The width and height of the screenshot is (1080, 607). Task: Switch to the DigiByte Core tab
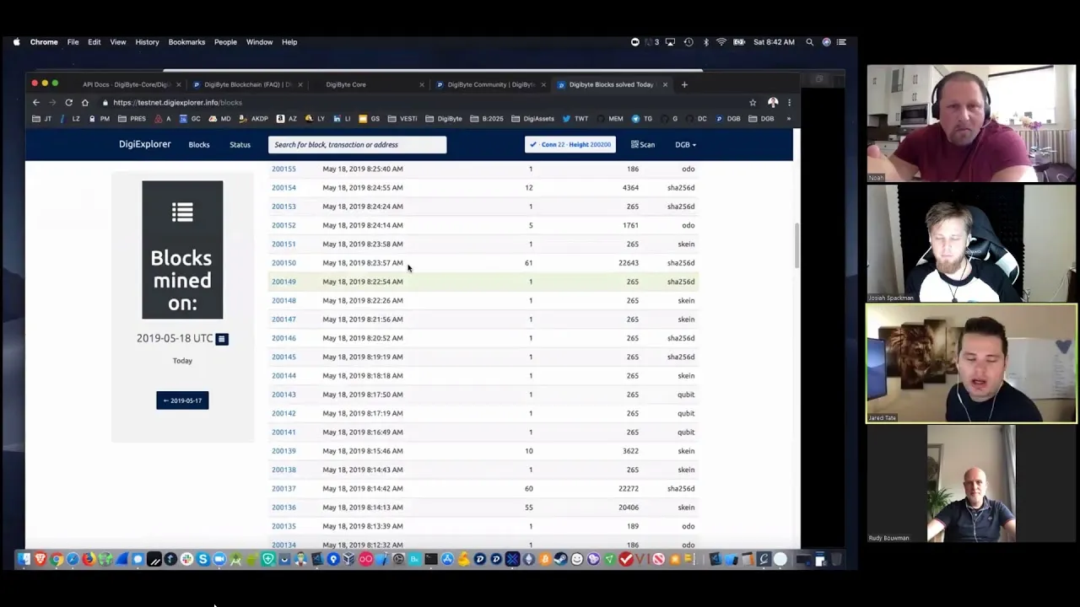(345, 84)
